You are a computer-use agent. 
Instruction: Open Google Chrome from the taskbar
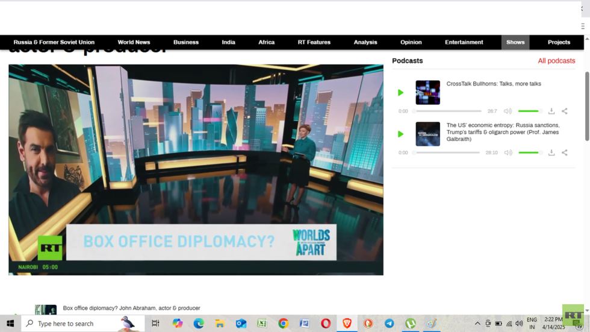pyautogui.click(x=284, y=324)
